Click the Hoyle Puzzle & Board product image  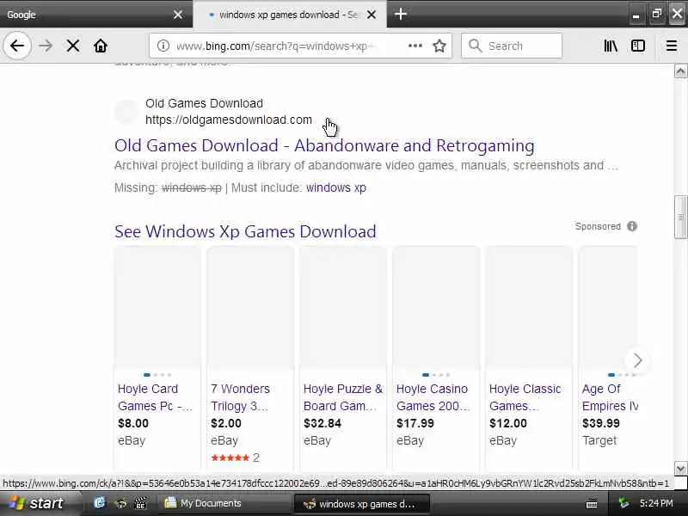pos(343,307)
